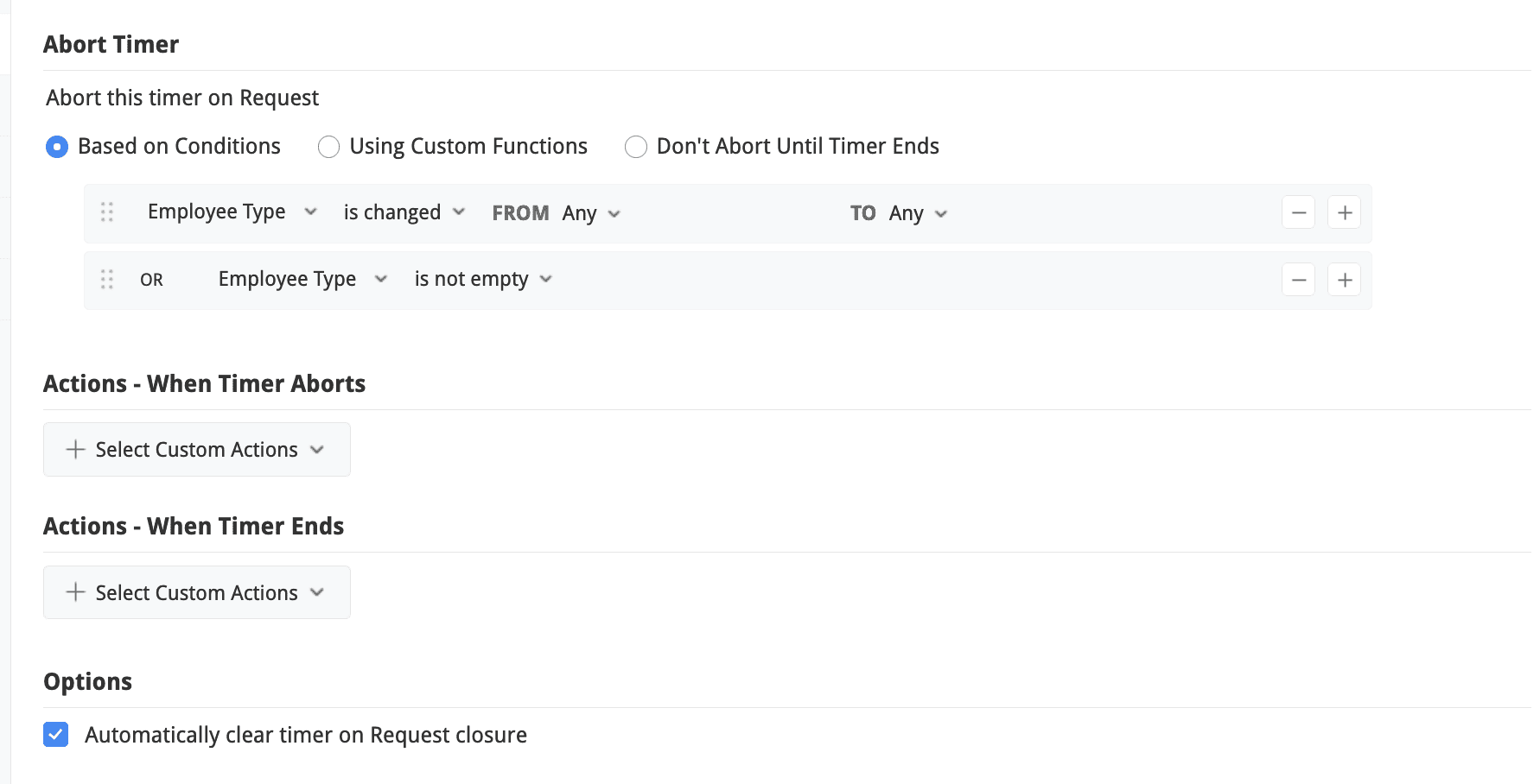Click the Automatically clear timer option label
Screen dimensions: 1540x784
(306, 735)
